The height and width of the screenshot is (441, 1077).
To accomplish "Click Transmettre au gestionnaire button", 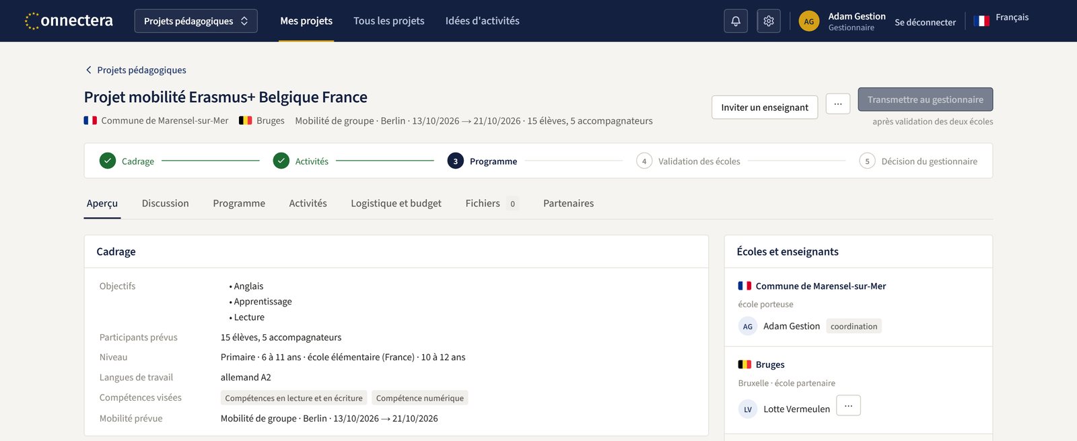I will coord(926,99).
